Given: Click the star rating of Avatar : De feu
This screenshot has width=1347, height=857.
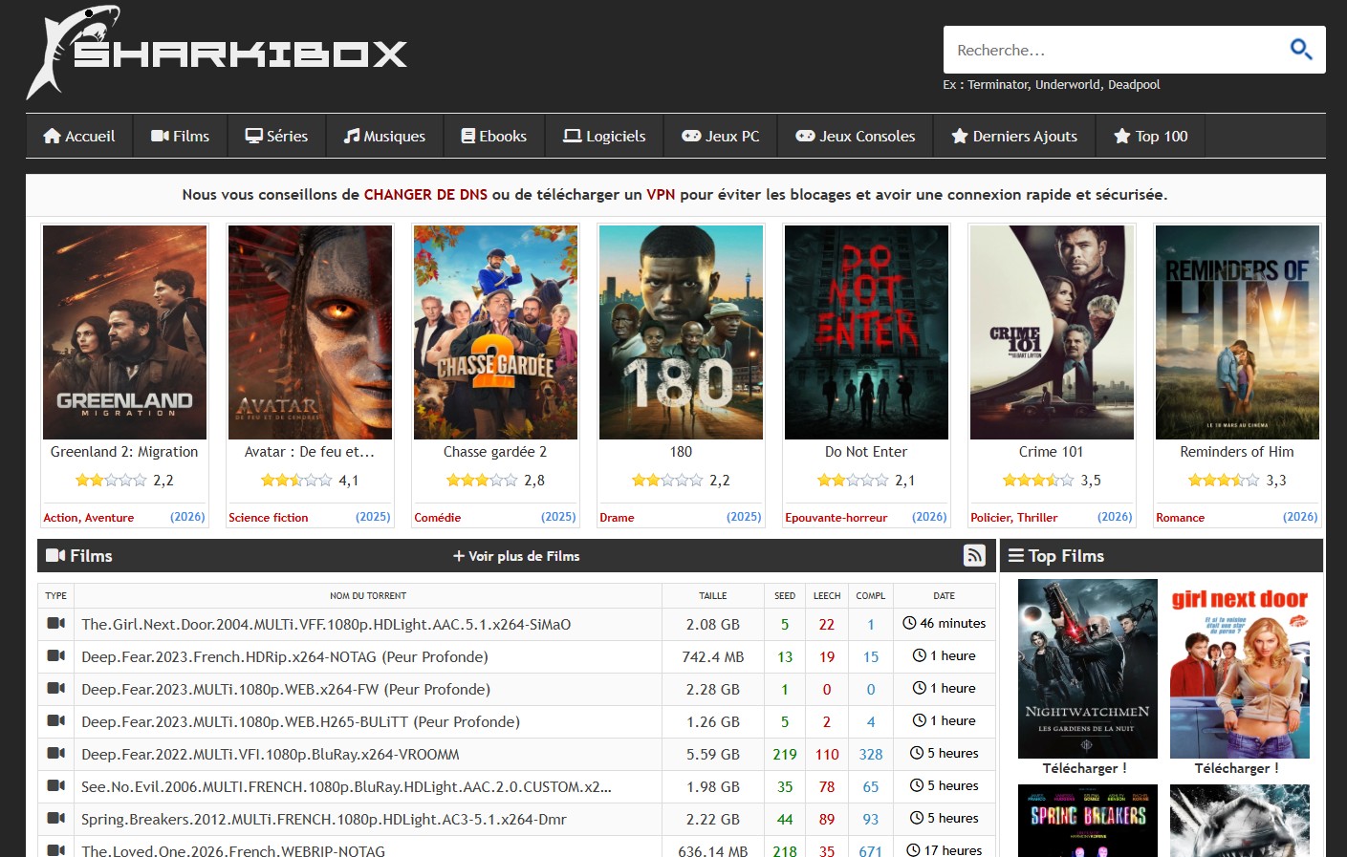Looking at the screenshot, I should pos(296,481).
